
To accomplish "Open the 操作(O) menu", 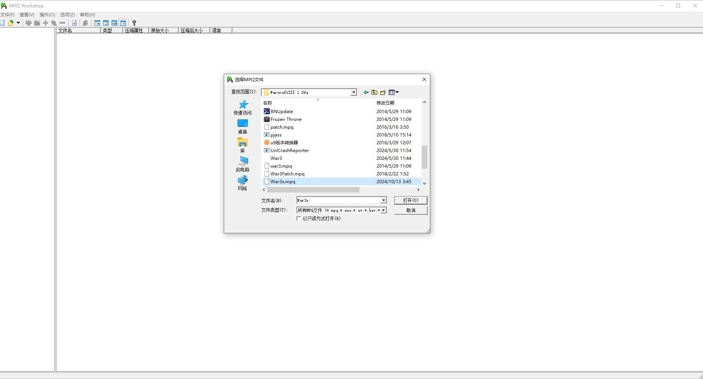I will pyautogui.click(x=47, y=15).
